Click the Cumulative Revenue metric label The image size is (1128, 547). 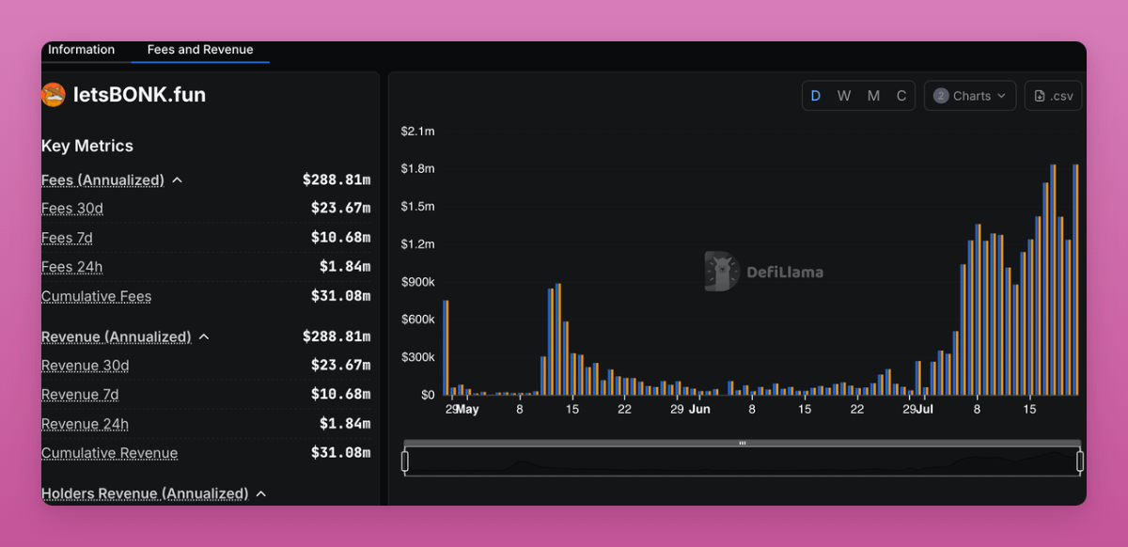(x=109, y=453)
